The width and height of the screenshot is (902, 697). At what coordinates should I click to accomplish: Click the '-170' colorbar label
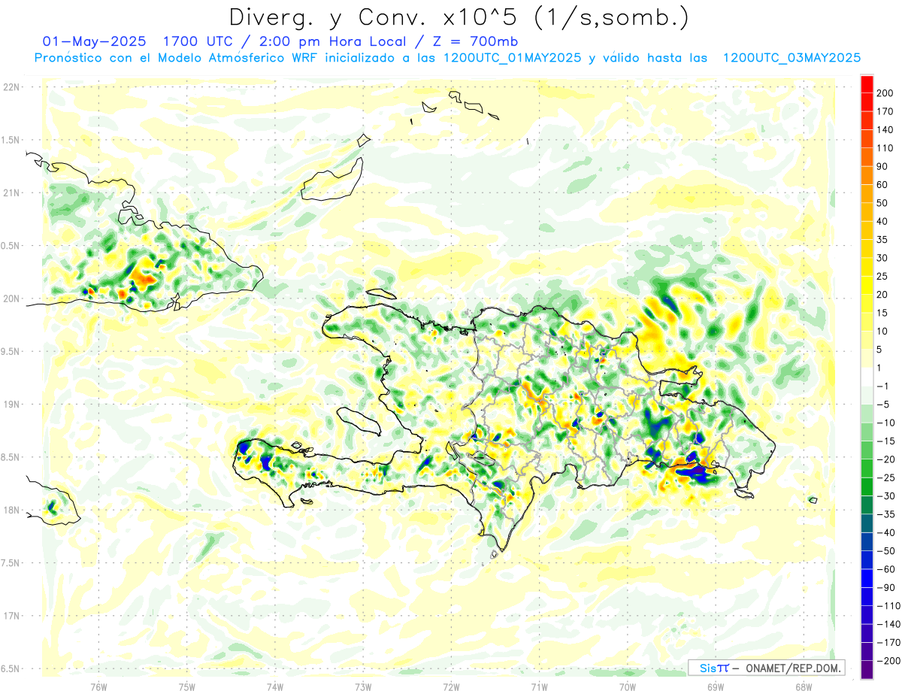[x=888, y=642]
